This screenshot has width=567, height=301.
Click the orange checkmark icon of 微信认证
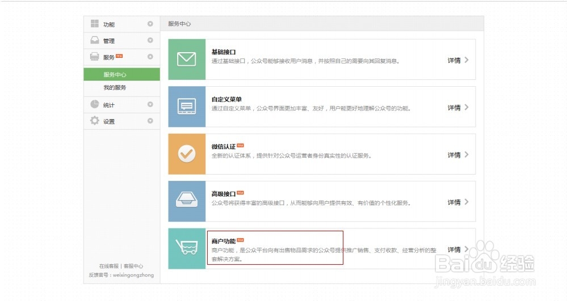tap(187, 154)
